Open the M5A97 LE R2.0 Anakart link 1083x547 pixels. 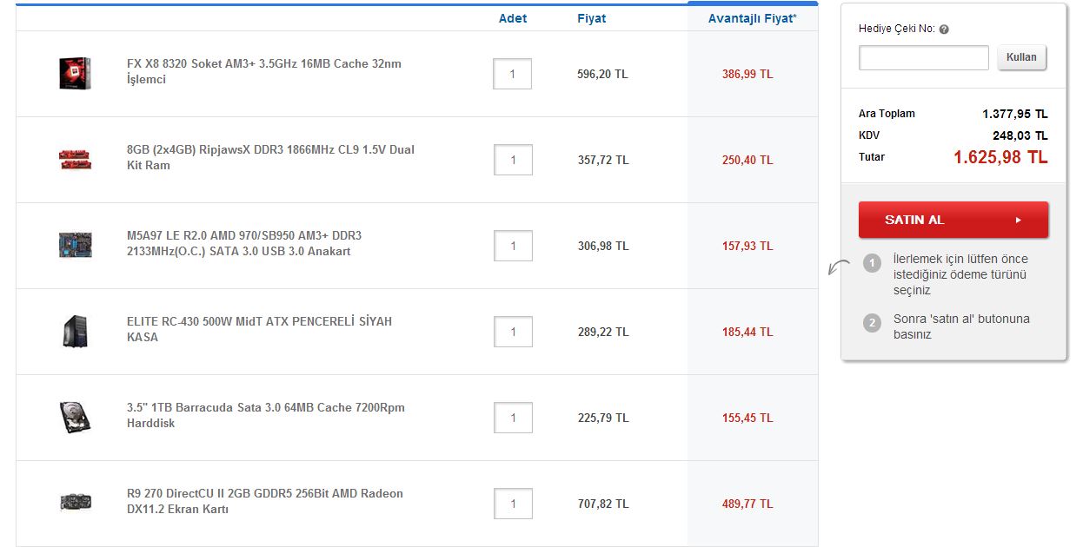pos(244,243)
